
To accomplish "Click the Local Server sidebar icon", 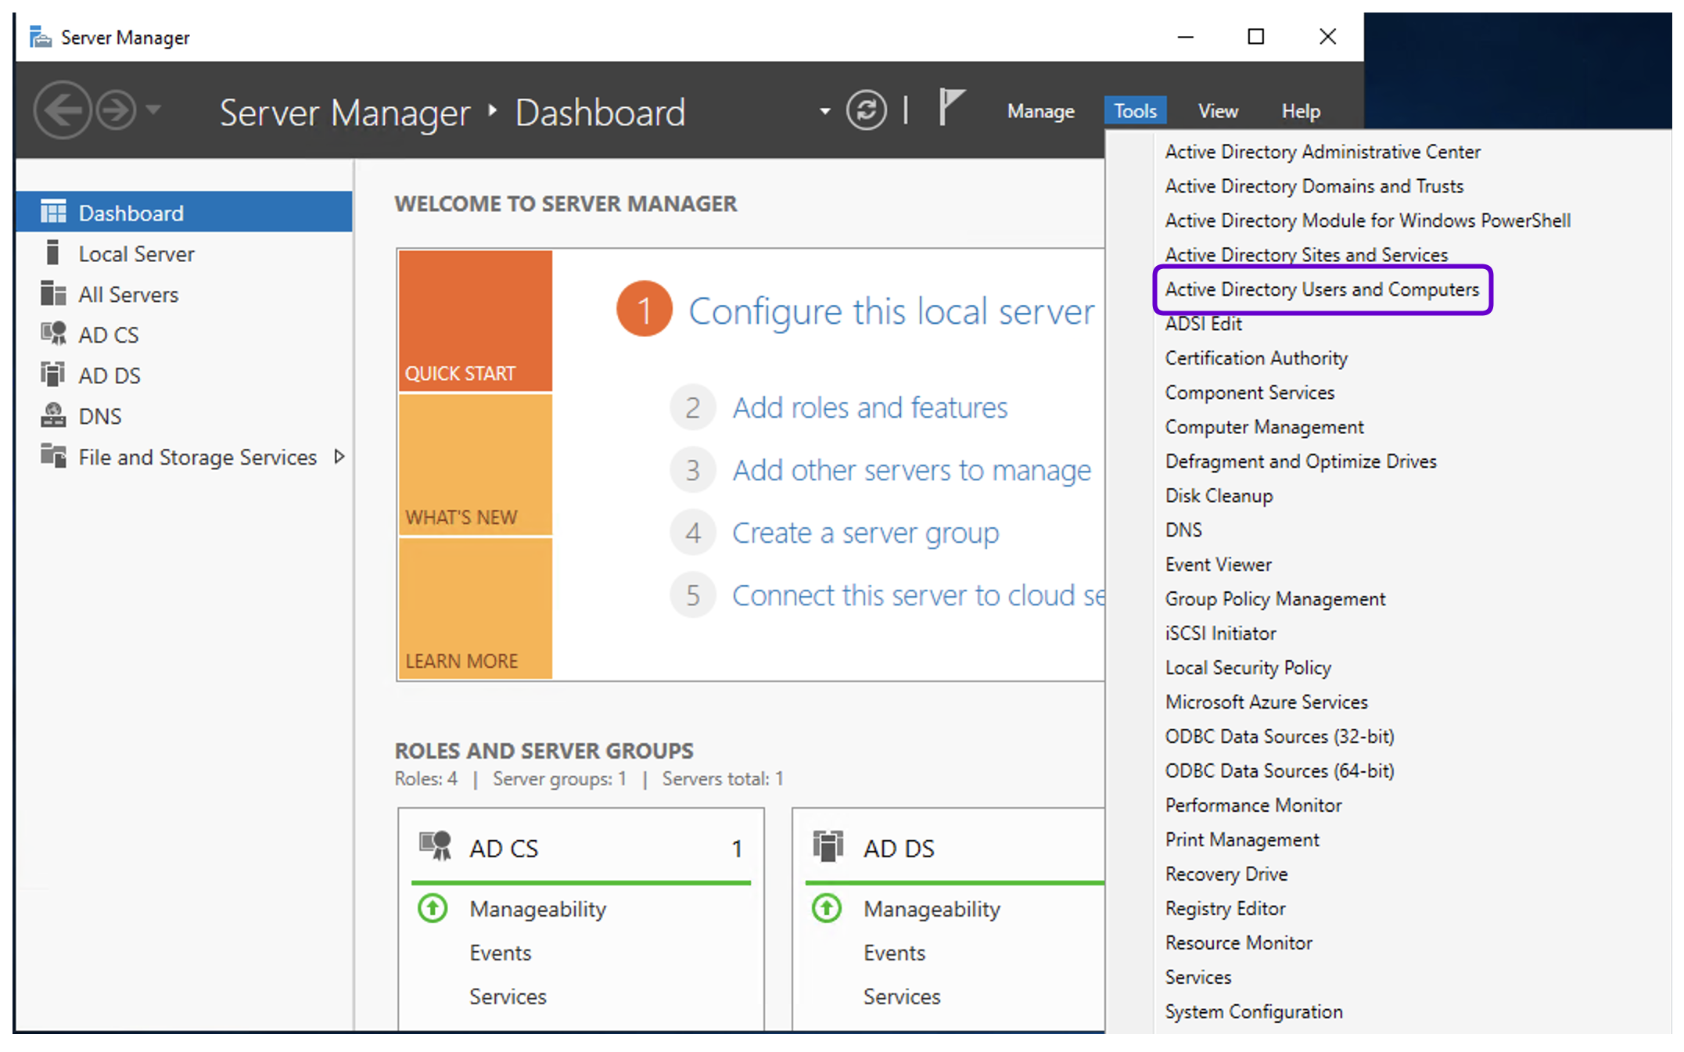I will [x=53, y=253].
